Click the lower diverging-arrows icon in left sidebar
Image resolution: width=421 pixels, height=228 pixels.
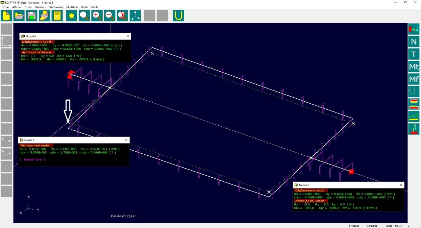(x=6, y=154)
